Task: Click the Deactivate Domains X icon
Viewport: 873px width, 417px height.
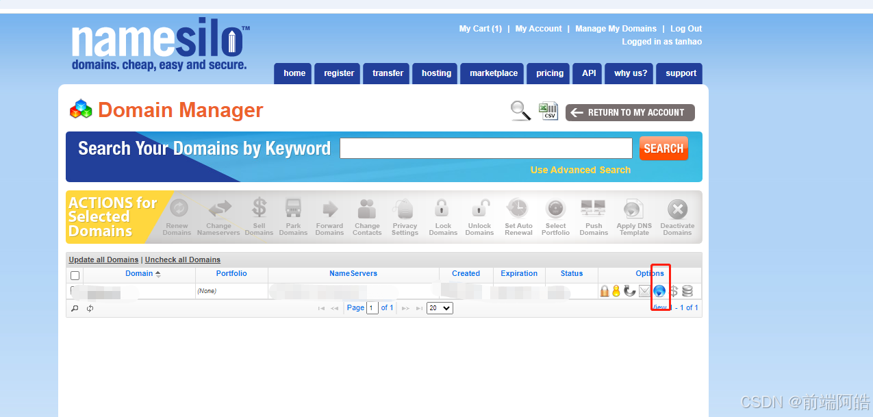Action: coord(677,209)
